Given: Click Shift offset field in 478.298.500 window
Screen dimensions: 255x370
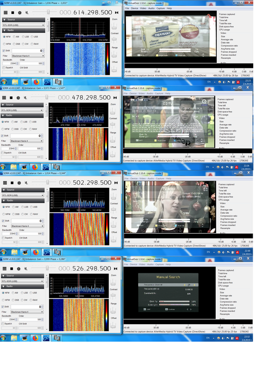Looking at the screenshot, I should 27,136.
